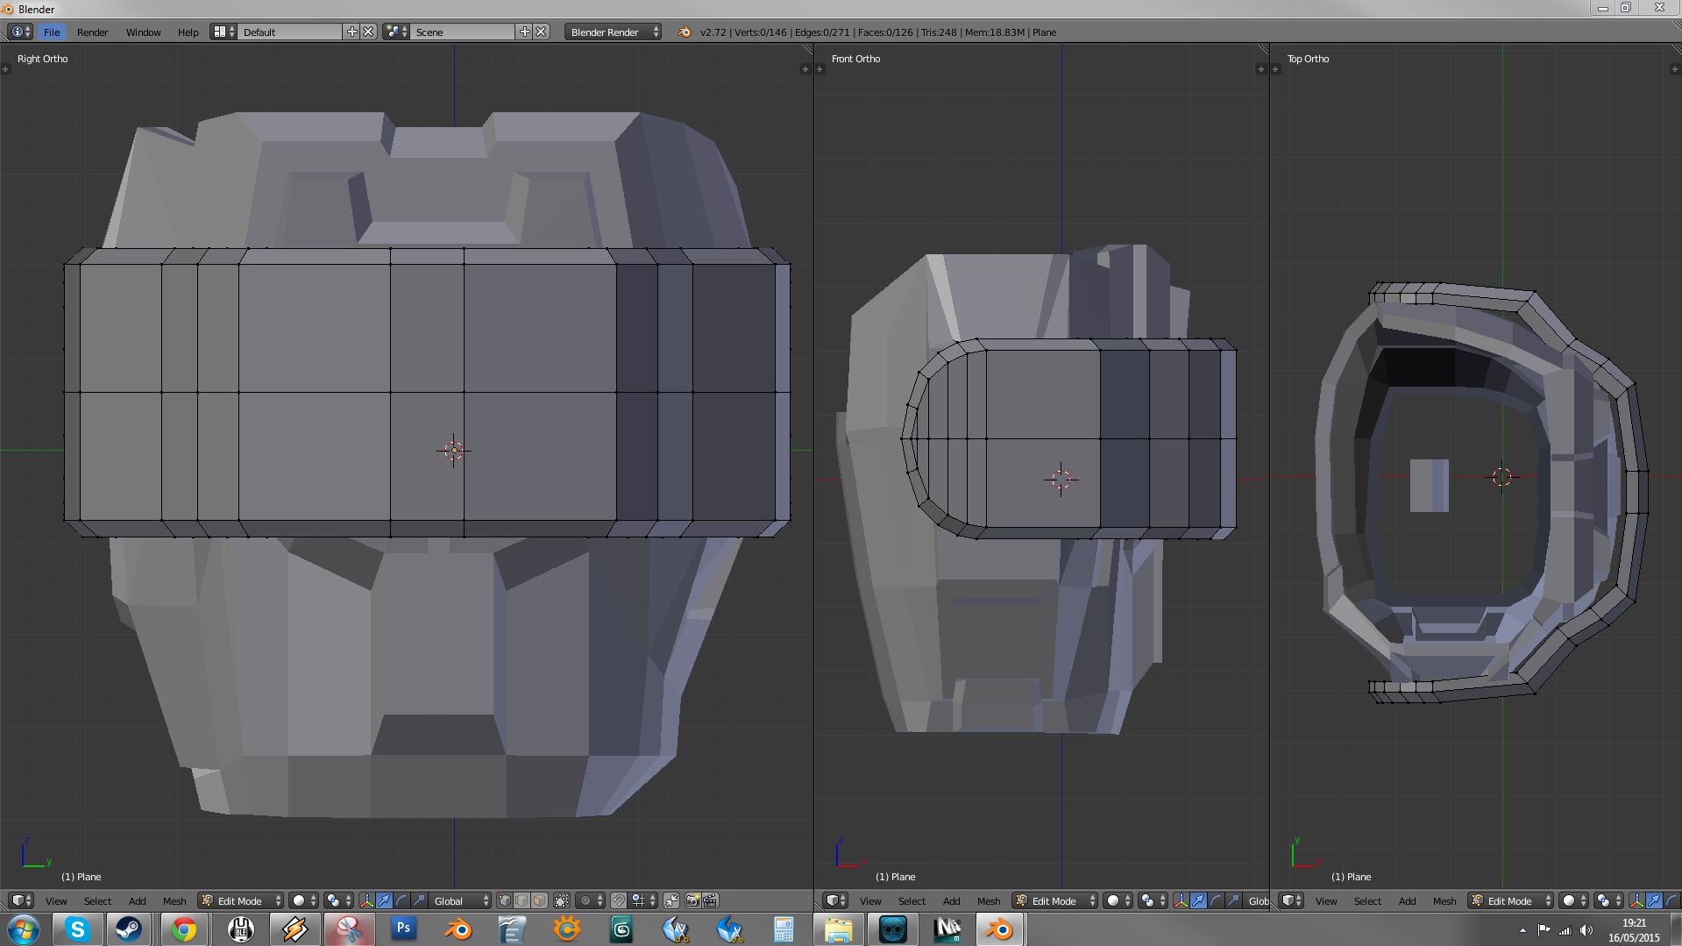Select the translate manipulator arrow icon in Right Ortho header
The height and width of the screenshot is (946, 1682).
[x=384, y=900]
